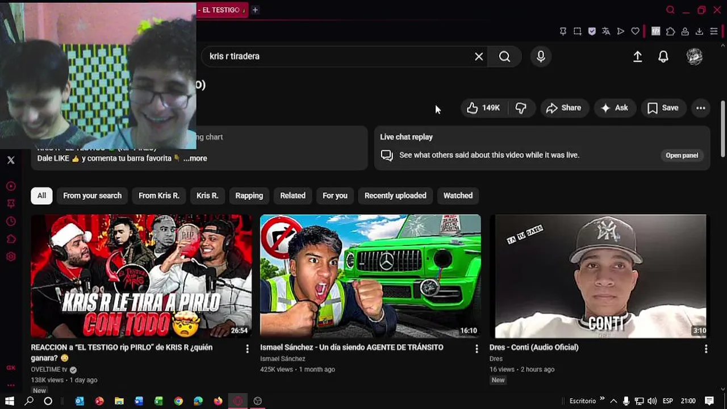
Task: Open options menu for Ismael Sánchez video
Action: pos(477,349)
